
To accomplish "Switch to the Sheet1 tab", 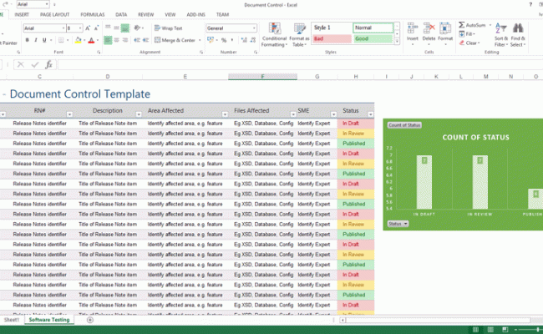I will pos(12,320).
